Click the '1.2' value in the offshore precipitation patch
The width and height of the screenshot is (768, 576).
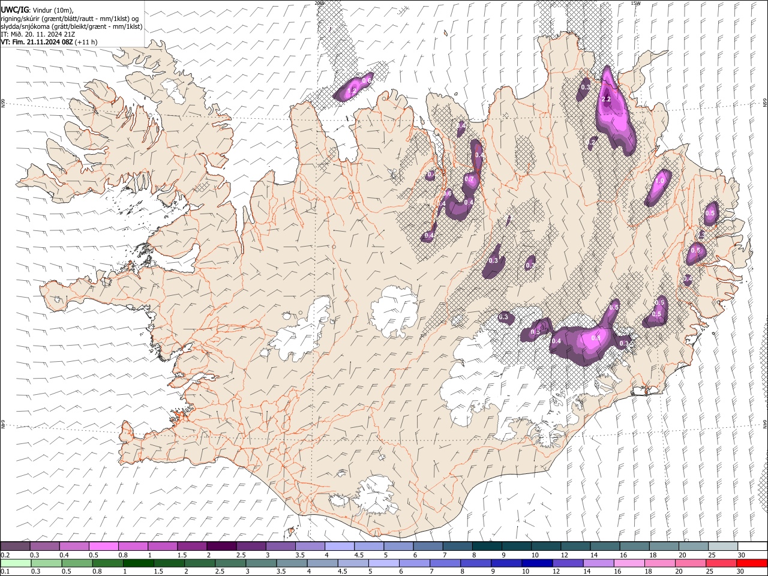point(352,91)
